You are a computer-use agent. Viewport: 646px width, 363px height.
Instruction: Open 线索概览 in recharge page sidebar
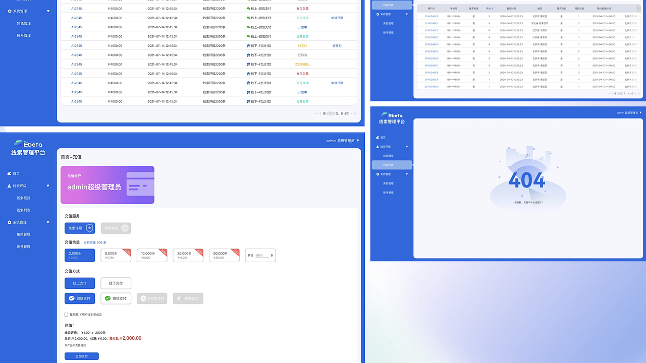pos(23,198)
